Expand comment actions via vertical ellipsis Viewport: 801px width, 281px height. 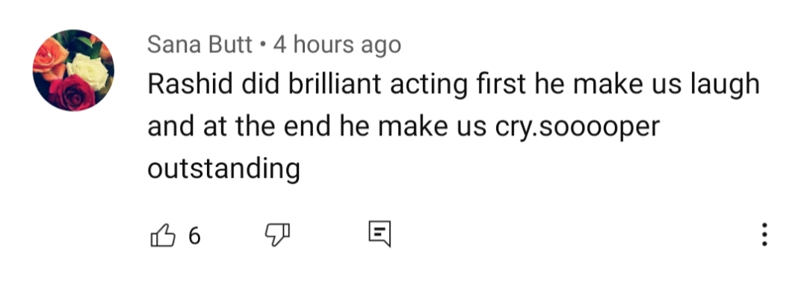click(764, 235)
